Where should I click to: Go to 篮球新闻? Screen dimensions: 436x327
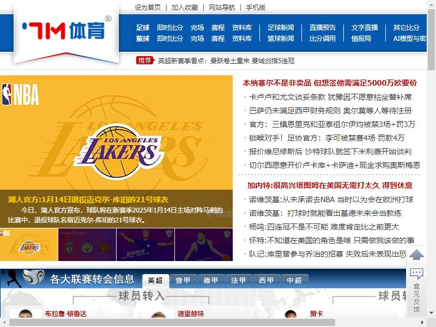pyautogui.click(x=281, y=38)
